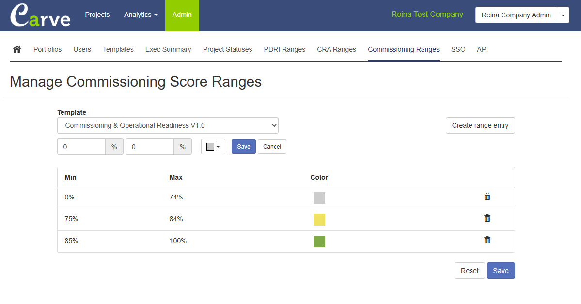Screen dimensions: 581x304
Task: Cancel the new range entry
Action: pyautogui.click(x=272, y=147)
